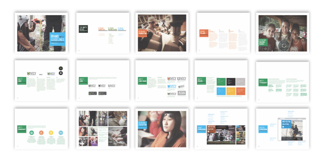
Task: Select the yellow lightbulb circle icon
Action: tap(51, 133)
